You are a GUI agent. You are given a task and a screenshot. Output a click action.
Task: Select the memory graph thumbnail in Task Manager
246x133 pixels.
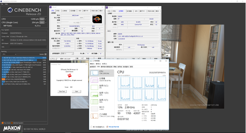coord(94,80)
